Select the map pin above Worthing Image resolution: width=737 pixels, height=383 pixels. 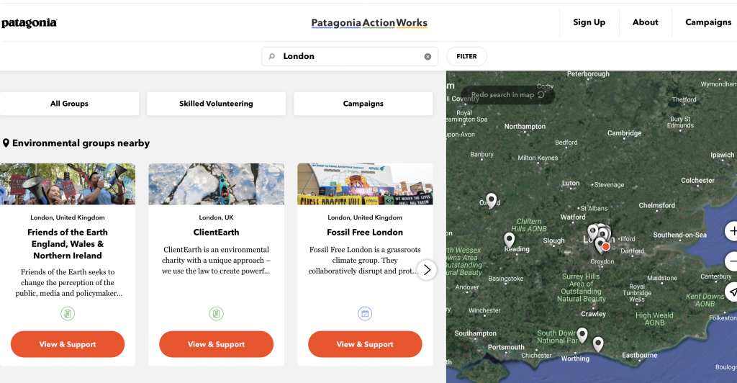click(x=598, y=344)
